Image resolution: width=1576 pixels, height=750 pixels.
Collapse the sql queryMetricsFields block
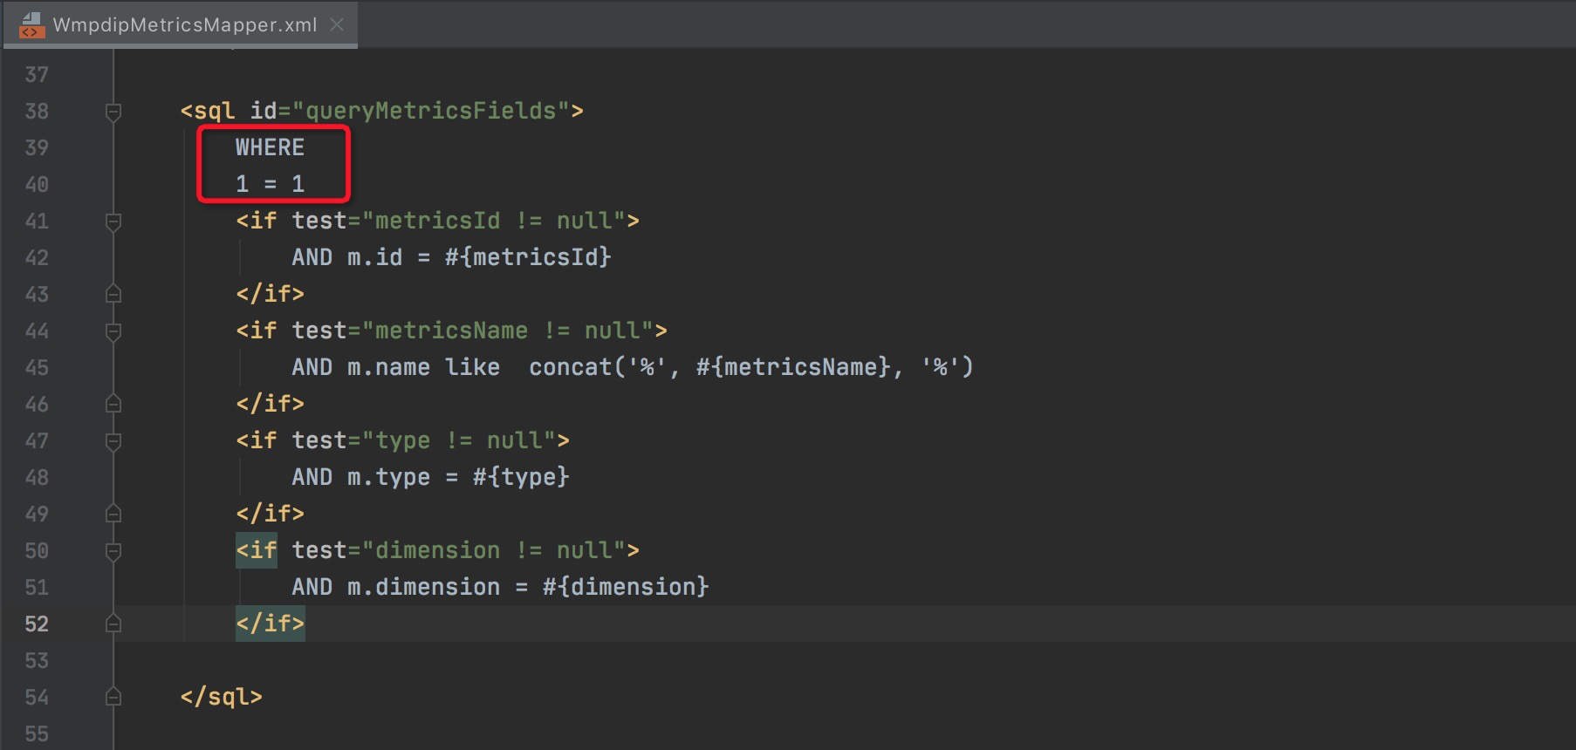point(113,112)
